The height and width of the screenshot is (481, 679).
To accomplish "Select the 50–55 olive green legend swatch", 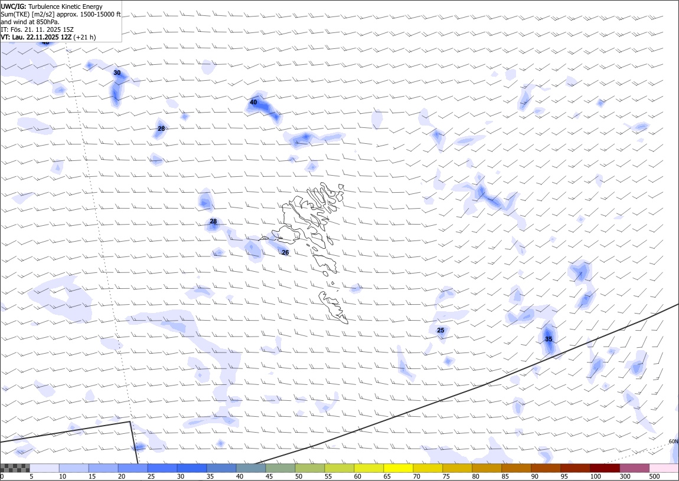I will 309,468.
